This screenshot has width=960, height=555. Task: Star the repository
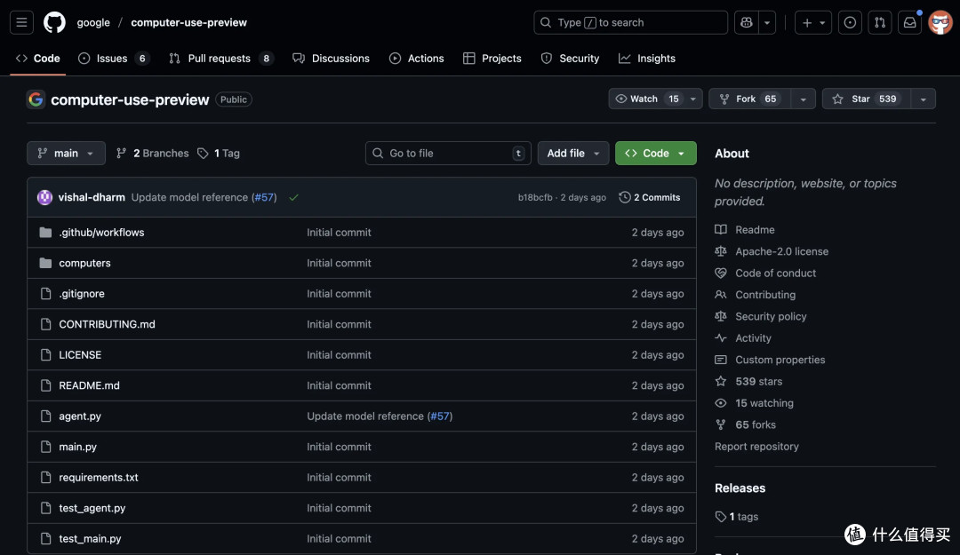(866, 99)
